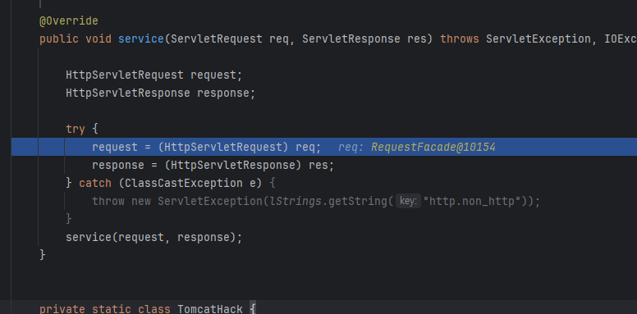Click the HttpServletRequest request declaration line
The image size is (637, 314).
[154, 75]
